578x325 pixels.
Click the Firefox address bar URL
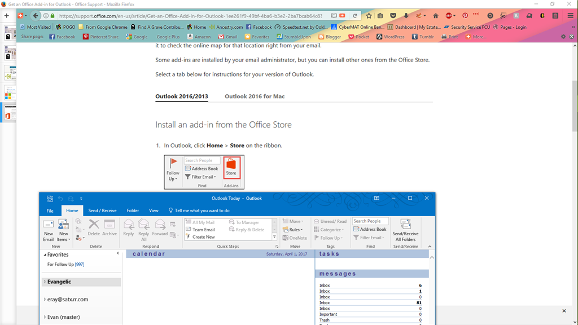(x=191, y=16)
